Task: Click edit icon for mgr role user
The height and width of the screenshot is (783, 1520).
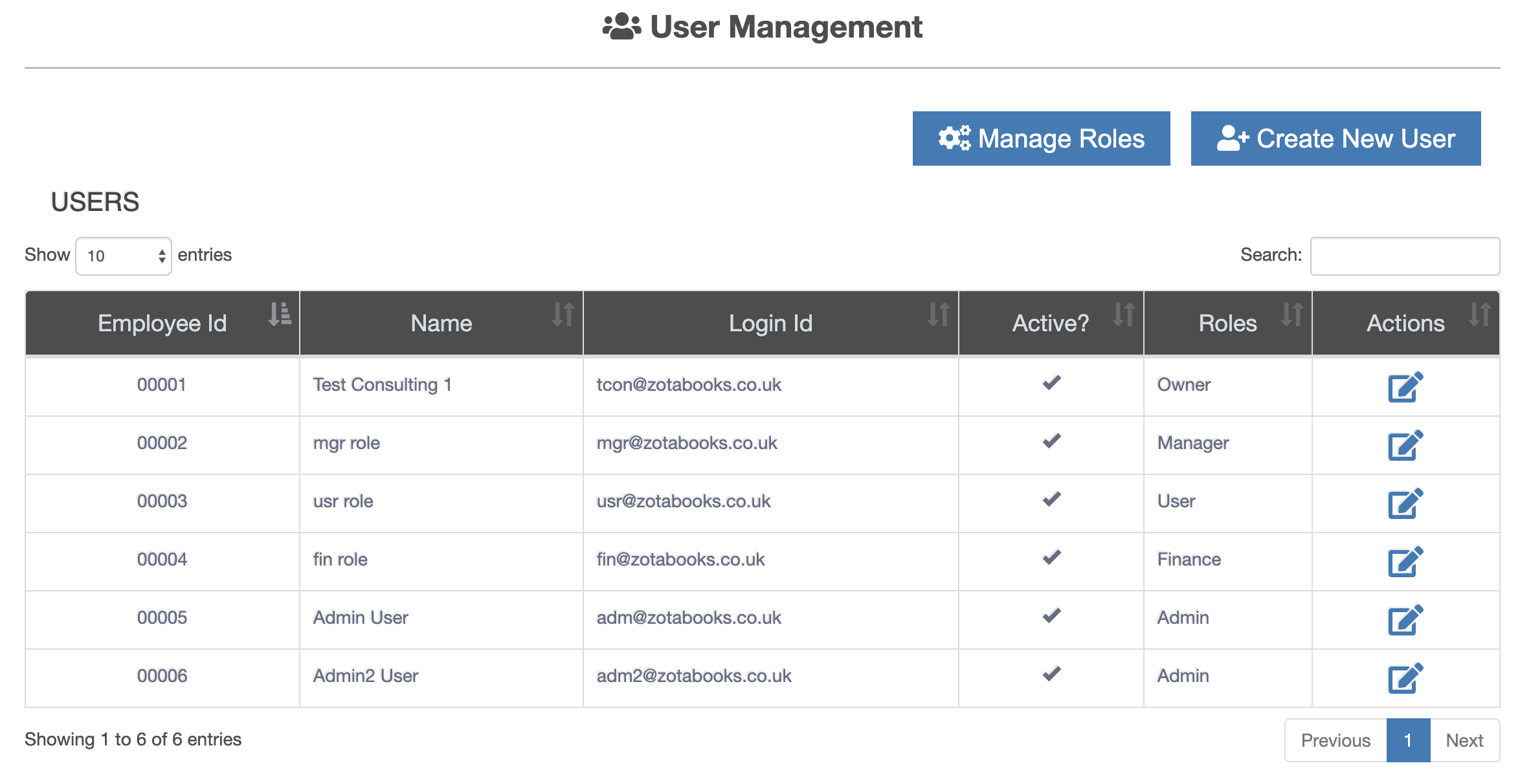Action: point(1405,445)
